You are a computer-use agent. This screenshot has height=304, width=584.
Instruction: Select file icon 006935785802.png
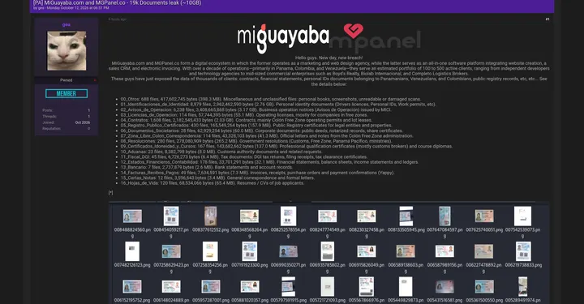(328, 251)
